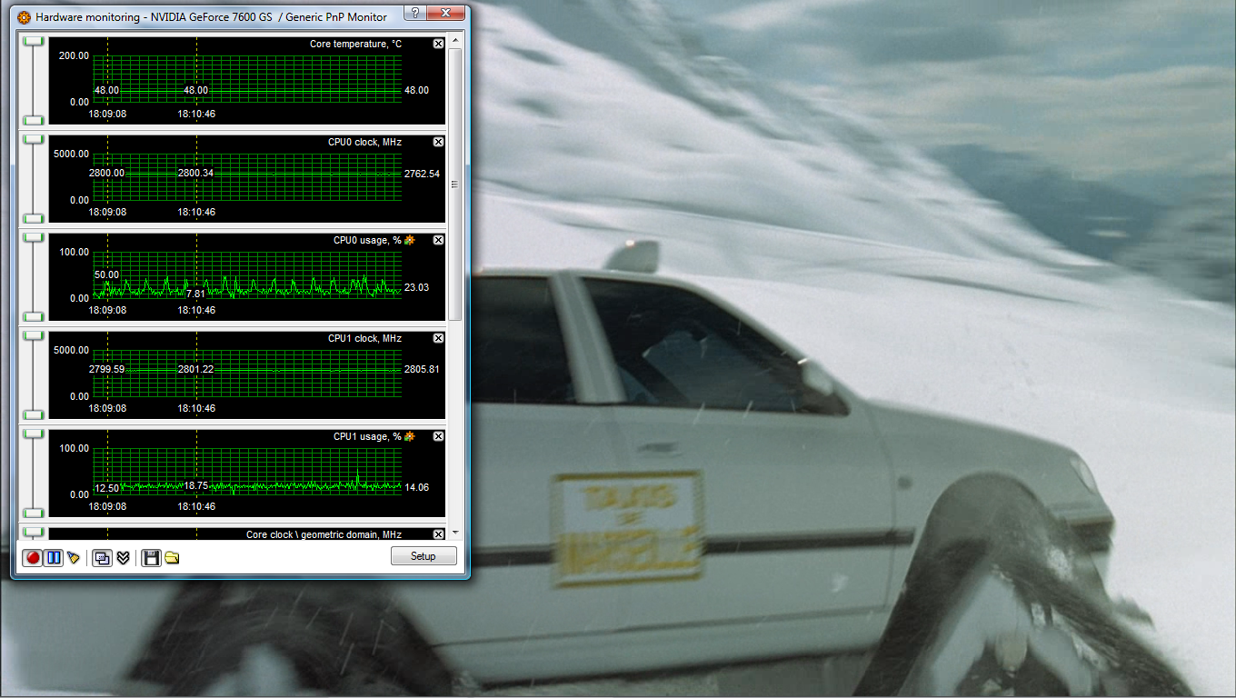Click the vertical scrollbar thumb of graph list

coord(455,184)
